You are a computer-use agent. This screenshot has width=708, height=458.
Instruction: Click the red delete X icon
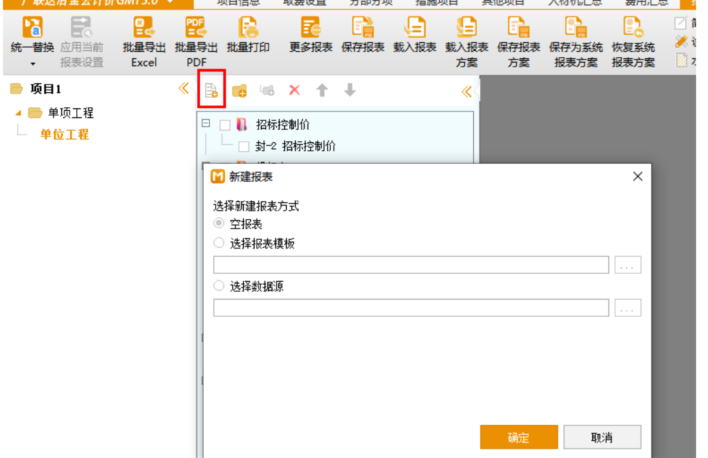click(x=294, y=91)
